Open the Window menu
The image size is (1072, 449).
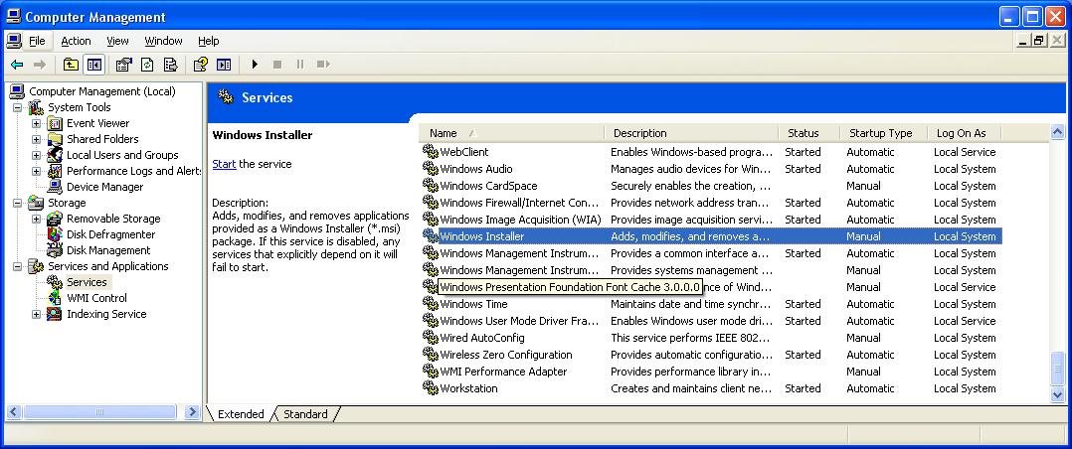point(163,41)
